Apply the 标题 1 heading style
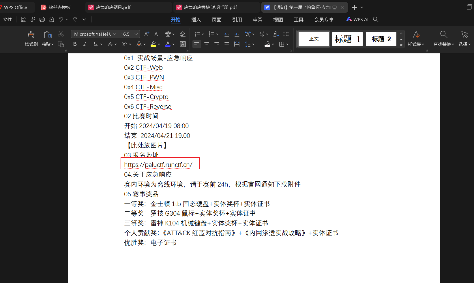 tap(347, 39)
